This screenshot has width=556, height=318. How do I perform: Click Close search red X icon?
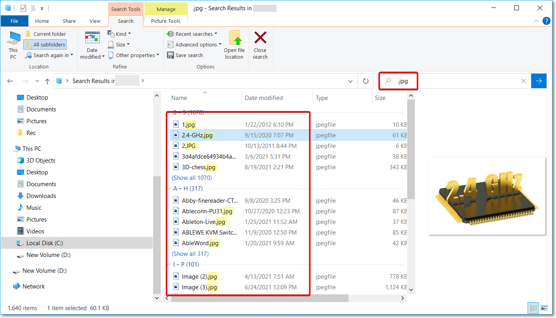(260, 45)
